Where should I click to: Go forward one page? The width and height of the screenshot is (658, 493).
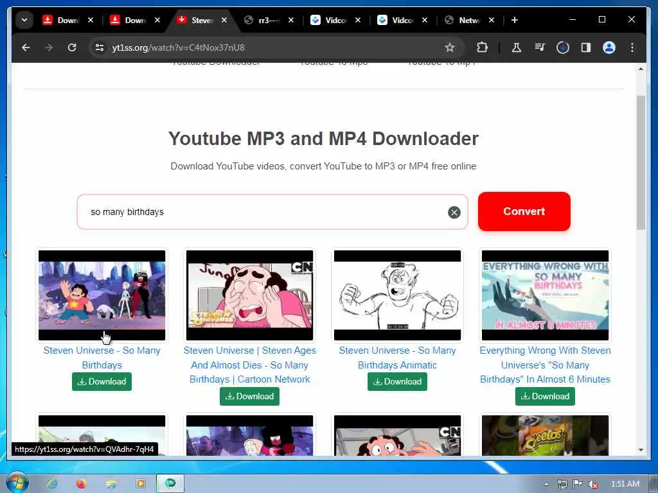(49, 48)
